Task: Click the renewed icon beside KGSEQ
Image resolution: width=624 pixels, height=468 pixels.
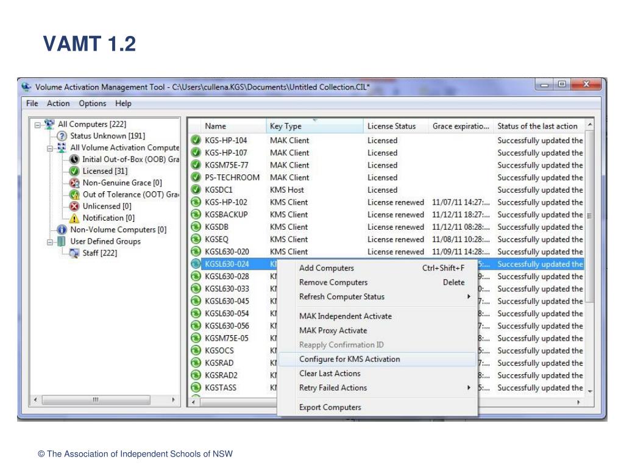Action: click(x=196, y=239)
